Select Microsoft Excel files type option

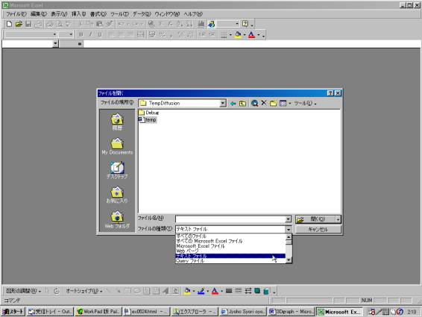pos(230,246)
